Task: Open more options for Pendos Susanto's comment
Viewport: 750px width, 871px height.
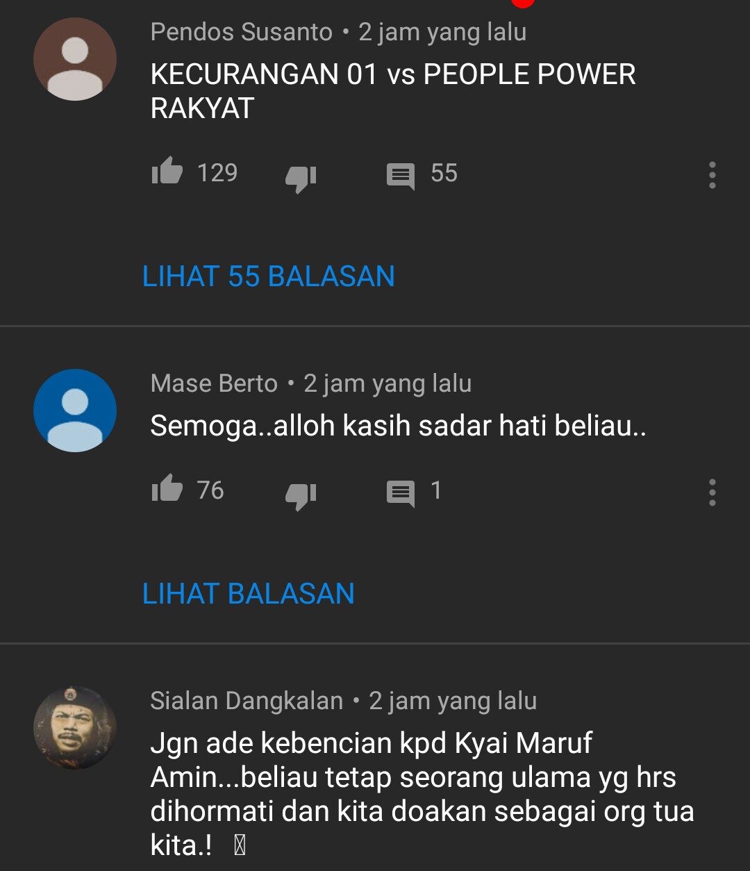Action: click(x=712, y=175)
